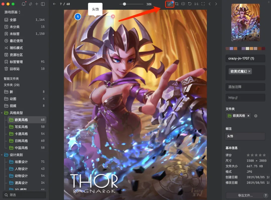Image resolution: width=271 pixels, height=200 pixels.
Task: Open help with the question mark button
Action: pyautogui.click(x=266, y=195)
